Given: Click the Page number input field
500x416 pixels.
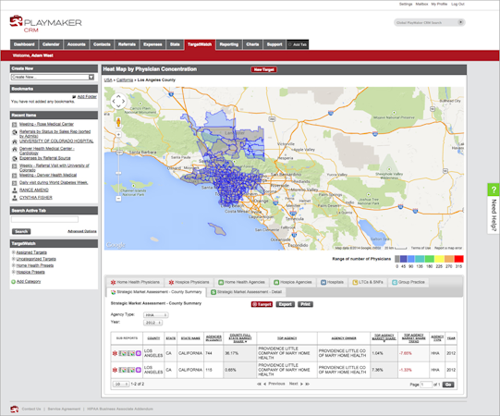Looking at the screenshot, I should coord(426,385).
